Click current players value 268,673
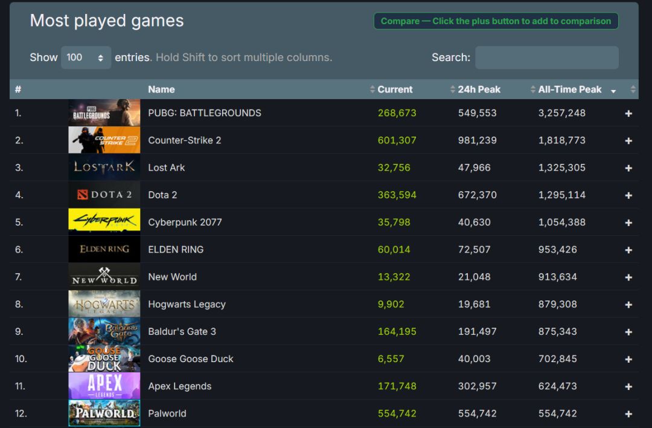This screenshot has height=428, width=652. tap(397, 113)
